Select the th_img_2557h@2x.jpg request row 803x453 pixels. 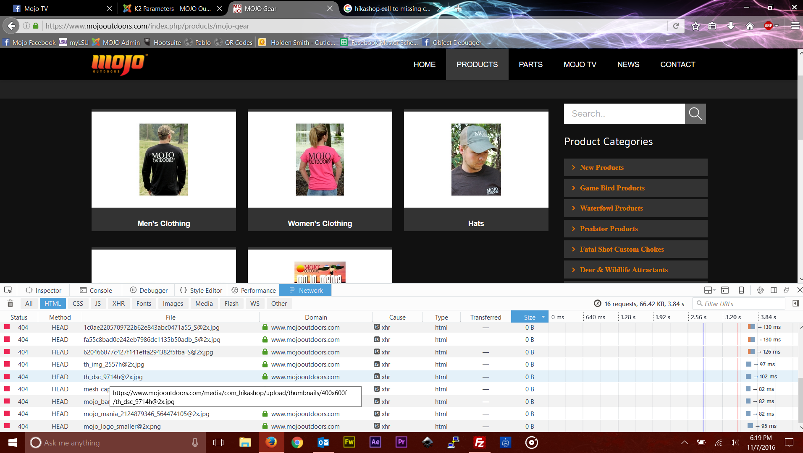(x=399, y=364)
